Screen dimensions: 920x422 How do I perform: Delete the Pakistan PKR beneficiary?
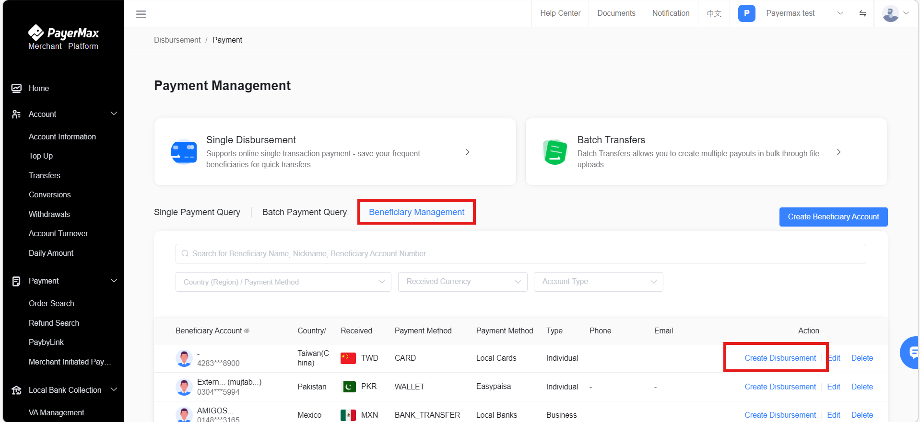click(862, 387)
